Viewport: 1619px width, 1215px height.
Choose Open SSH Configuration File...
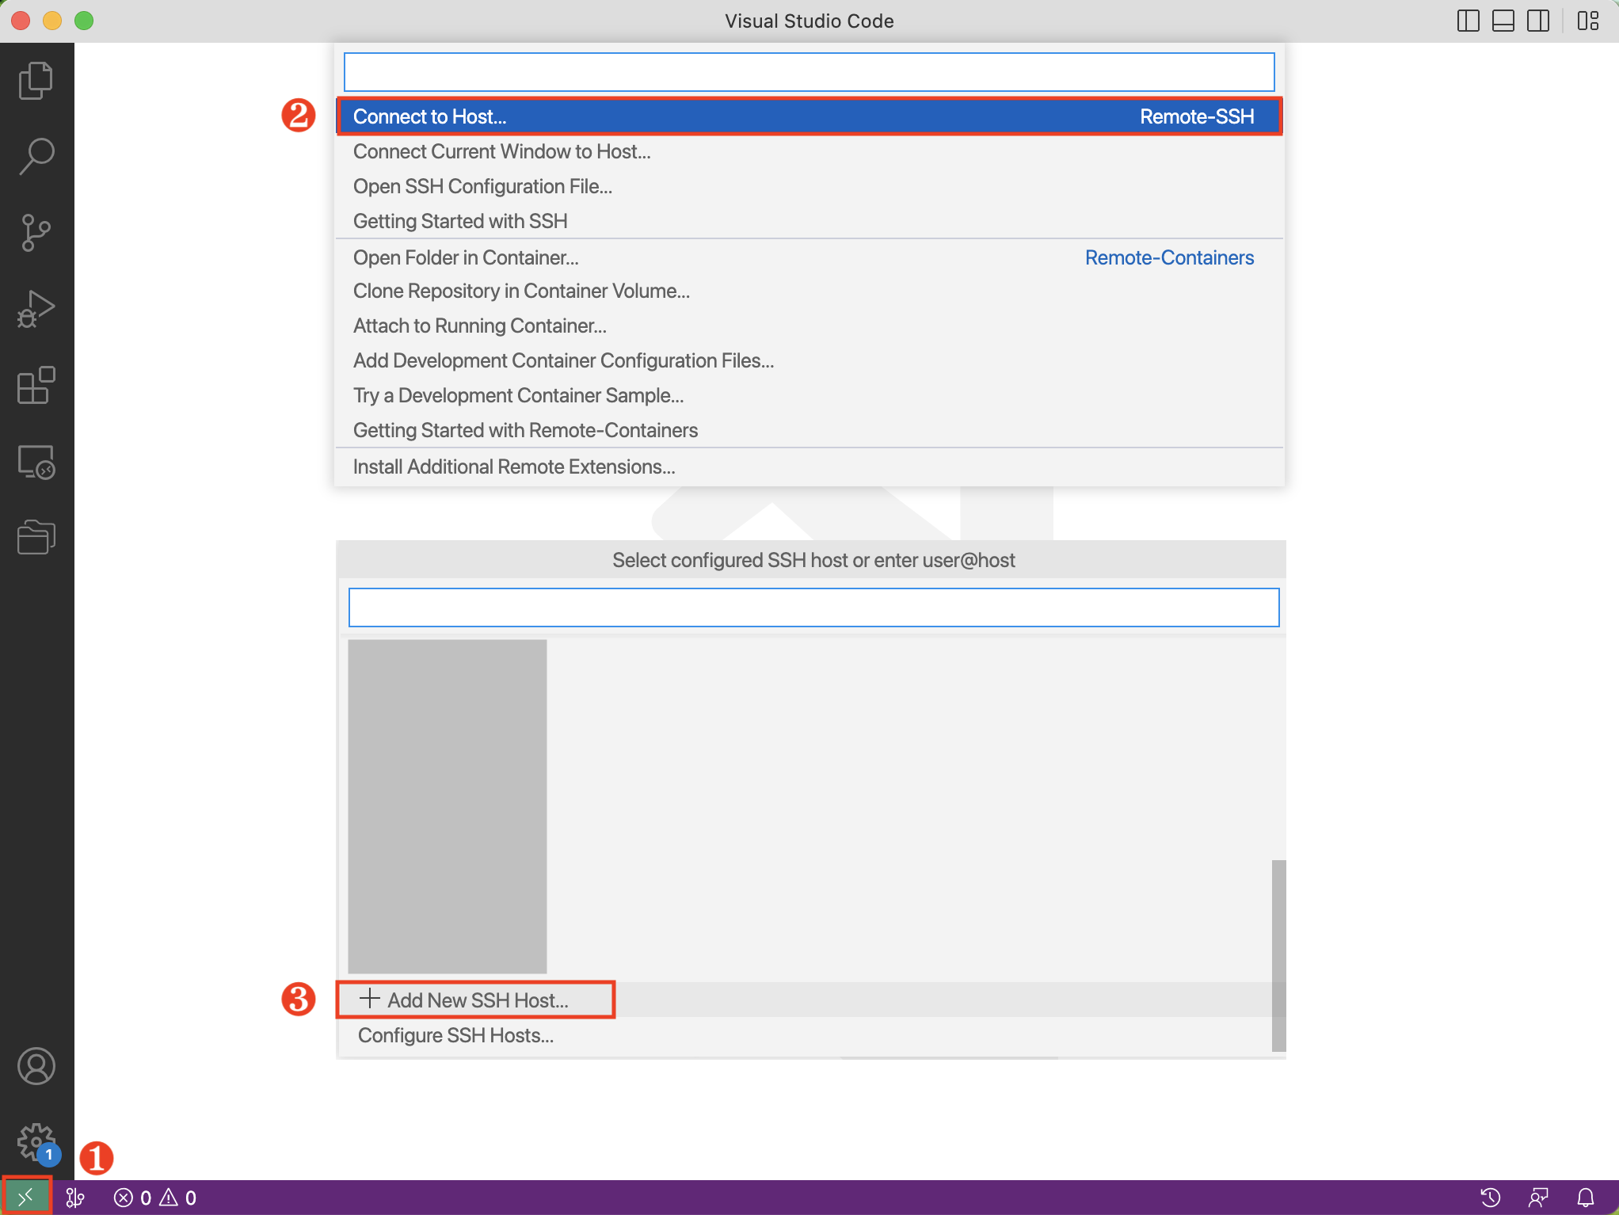tap(809, 186)
